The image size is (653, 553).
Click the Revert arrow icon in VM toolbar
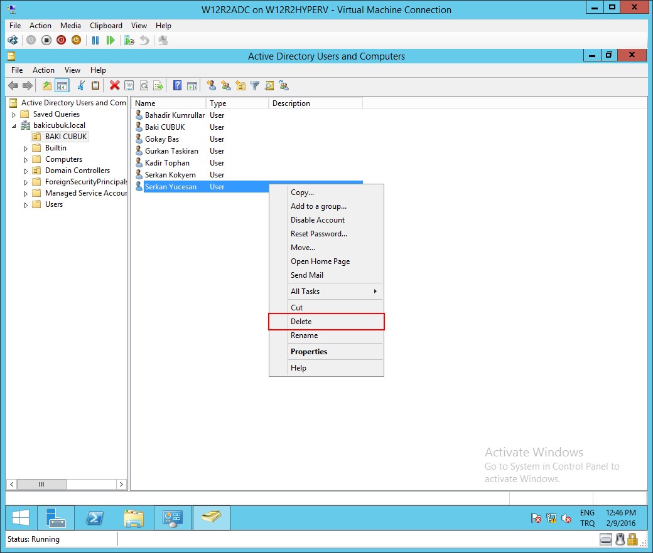144,40
